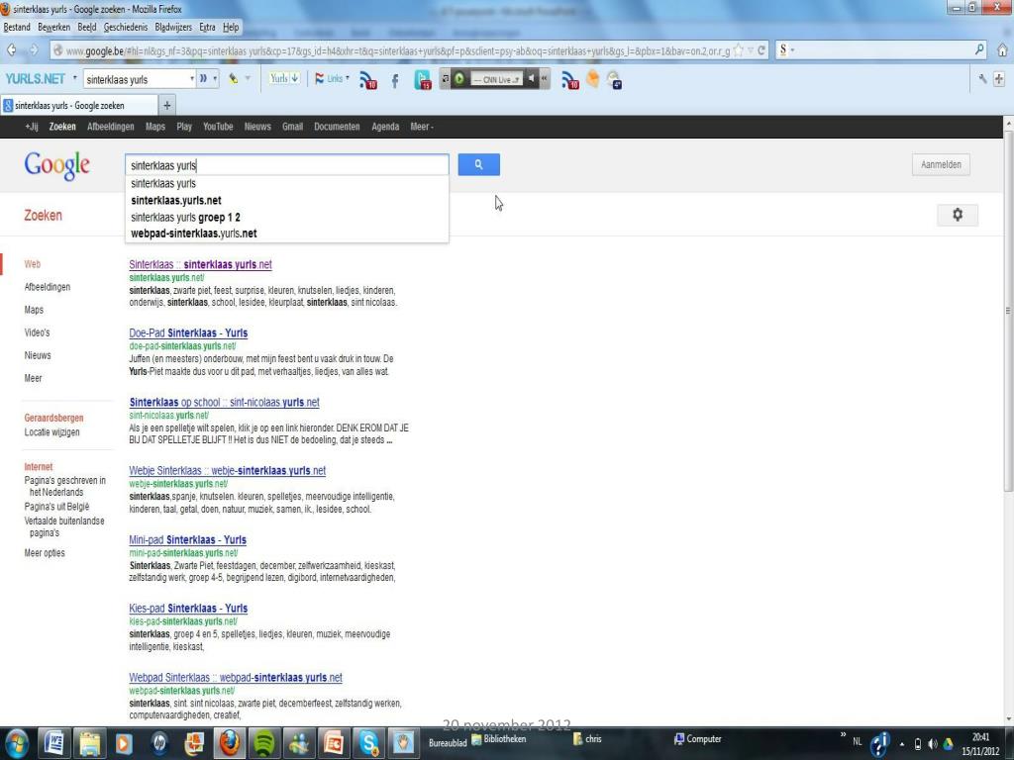1014x760 pixels.
Task: Play the CNN Live radio stream
Action: pyautogui.click(x=459, y=79)
